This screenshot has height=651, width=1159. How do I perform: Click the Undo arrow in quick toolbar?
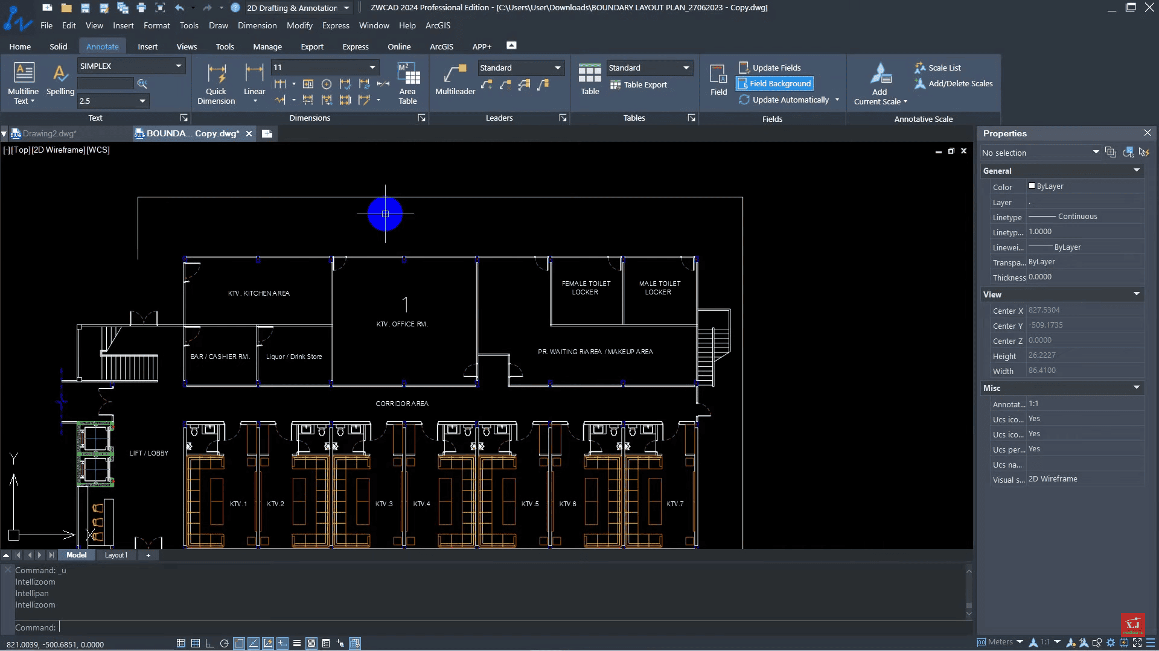(x=179, y=8)
